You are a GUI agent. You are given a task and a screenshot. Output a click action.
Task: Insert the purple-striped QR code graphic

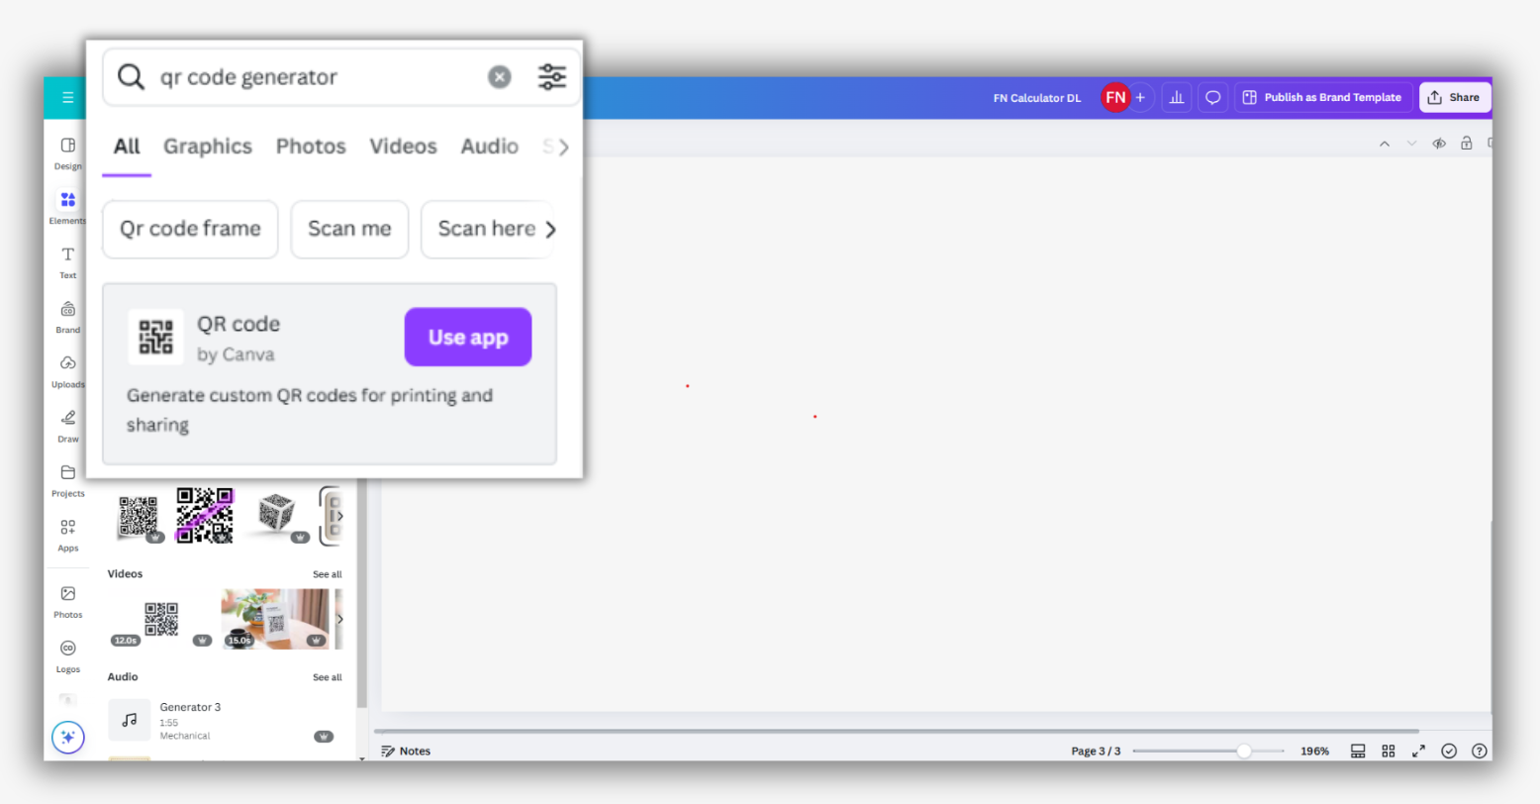[205, 515]
